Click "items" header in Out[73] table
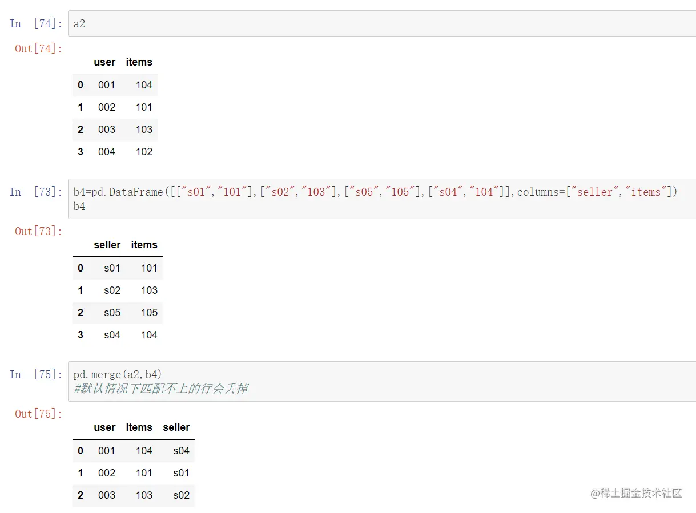696x513 pixels. tap(144, 245)
